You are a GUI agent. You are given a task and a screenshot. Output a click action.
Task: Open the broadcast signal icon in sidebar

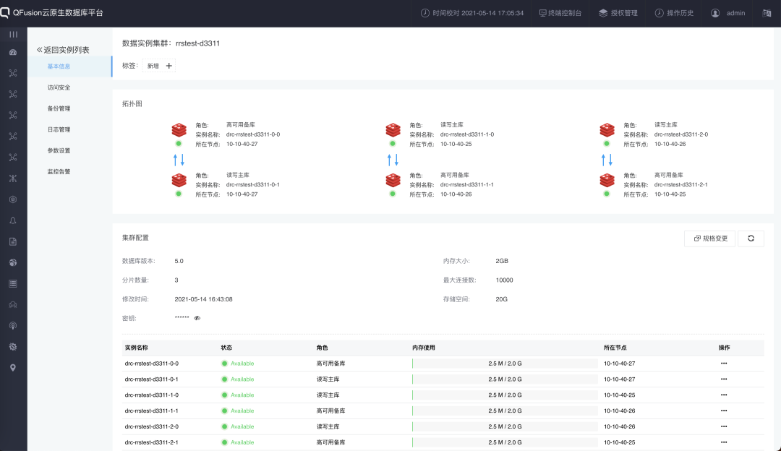click(x=13, y=325)
